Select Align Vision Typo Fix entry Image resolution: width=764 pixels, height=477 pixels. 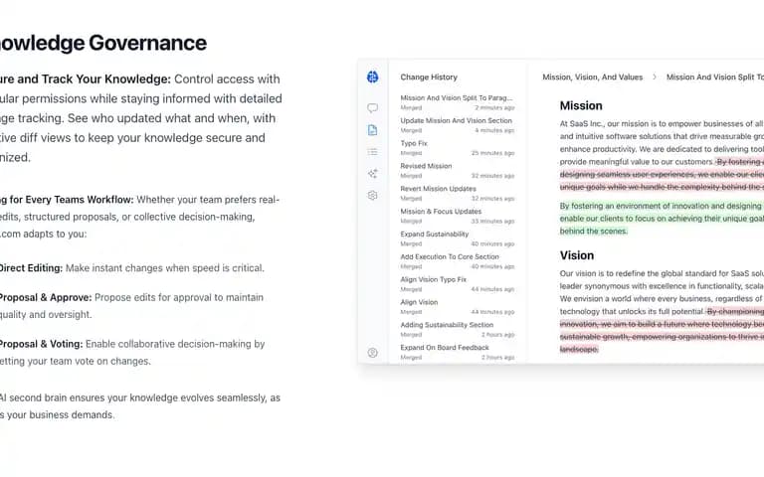click(457, 284)
